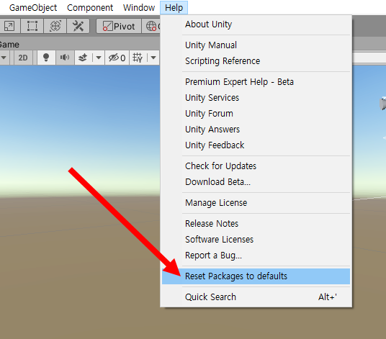
Task: Toggle scene audio speaker icon
Action: click(x=65, y=58)
